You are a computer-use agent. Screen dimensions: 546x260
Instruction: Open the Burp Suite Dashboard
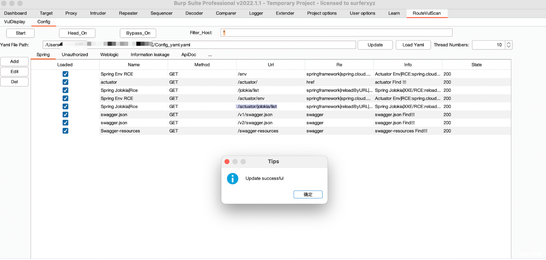pos(15,13)
